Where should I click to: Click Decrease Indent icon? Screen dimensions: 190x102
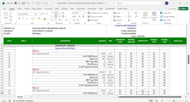(x=52, y=20)
